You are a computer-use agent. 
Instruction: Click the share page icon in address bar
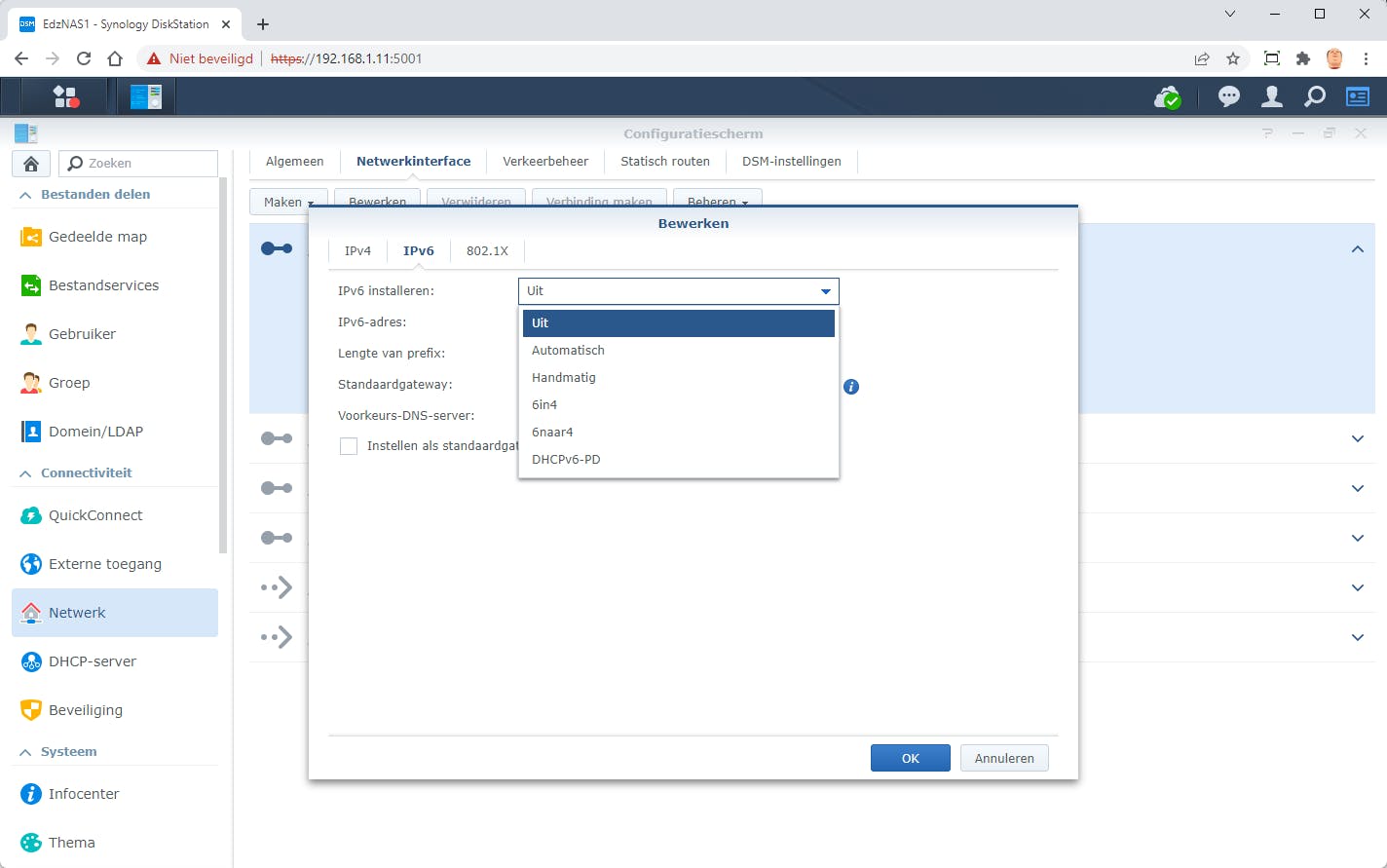coord(1202,58)
